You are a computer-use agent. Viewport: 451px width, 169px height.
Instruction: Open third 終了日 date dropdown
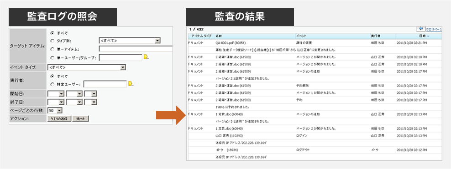point(90,102)
